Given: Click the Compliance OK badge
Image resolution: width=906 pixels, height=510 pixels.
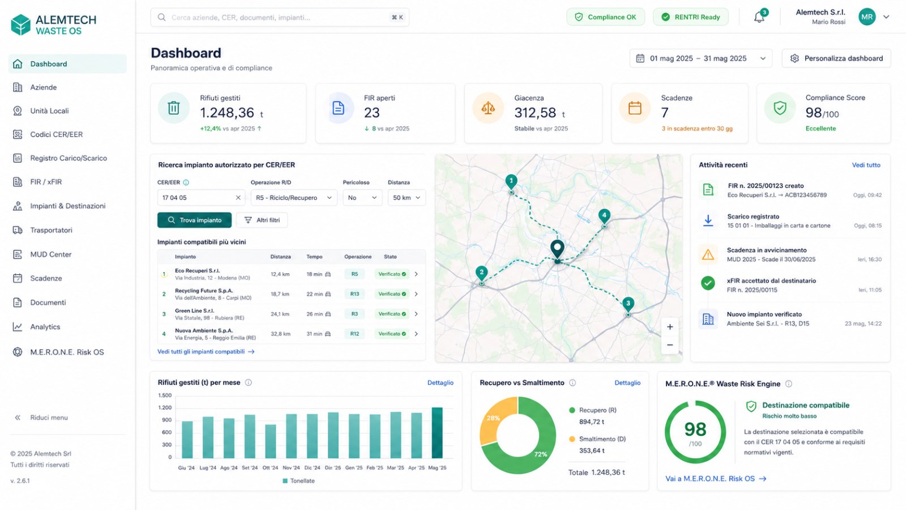Looking at the screenshot, I should [605, 17].
